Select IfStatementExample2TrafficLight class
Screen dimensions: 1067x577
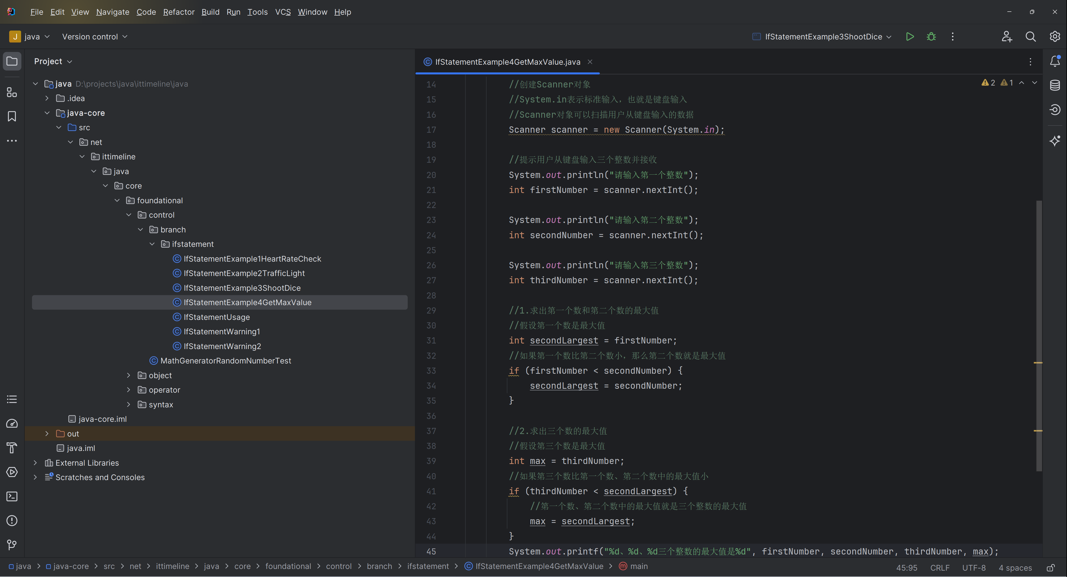click(244, 274)
